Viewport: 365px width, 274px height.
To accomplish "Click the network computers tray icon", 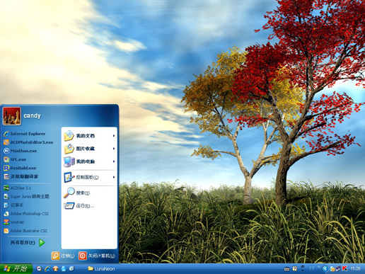I will (x=338, y=268).
